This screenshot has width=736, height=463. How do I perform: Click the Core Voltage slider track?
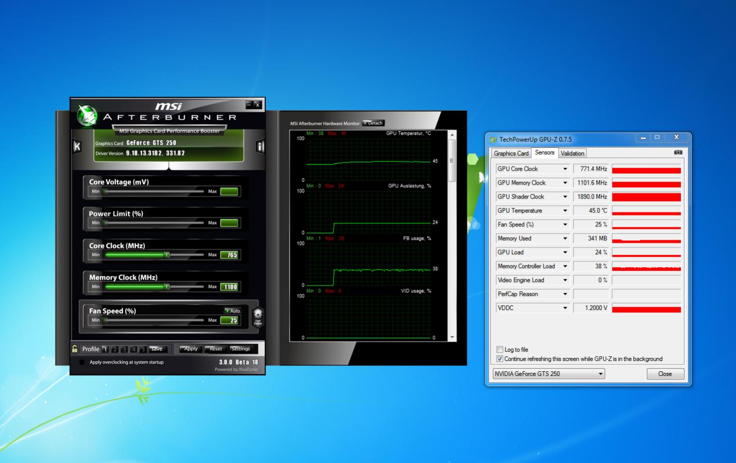[x=154, y=191]
